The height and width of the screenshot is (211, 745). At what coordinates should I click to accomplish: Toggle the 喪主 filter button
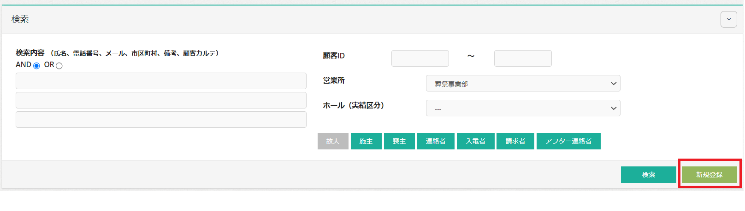coord(399,141)
